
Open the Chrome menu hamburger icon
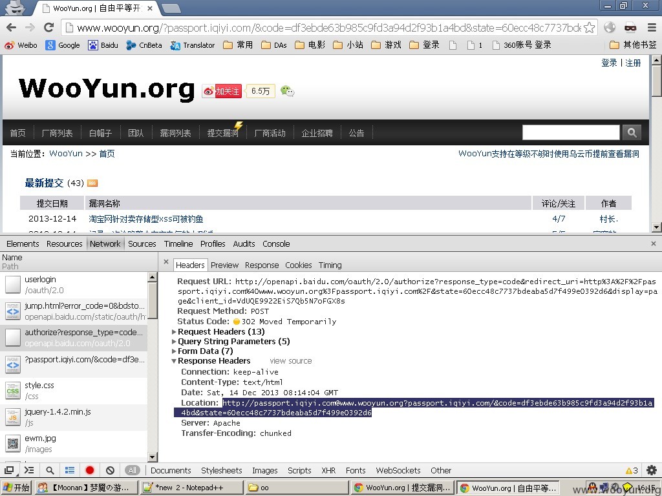(x=652, y=28)
